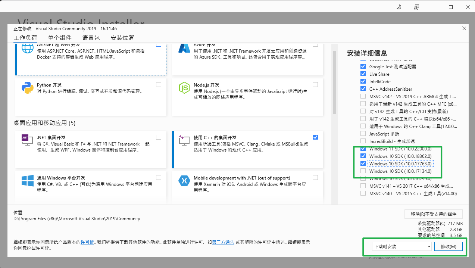Check C++ modules for v142 build tools
The height and width of the screenshot is (268, 475).
(363, 119)
